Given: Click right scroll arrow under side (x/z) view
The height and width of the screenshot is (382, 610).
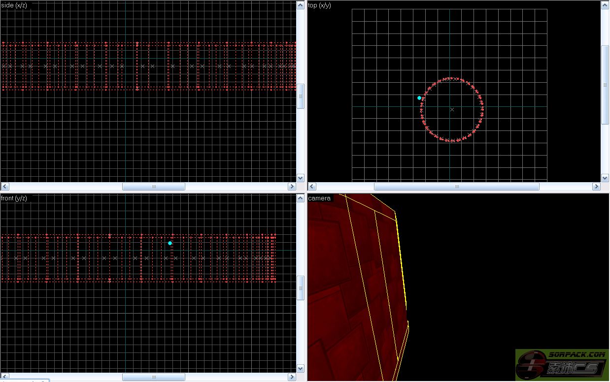Looking at the screenshot, I should pyautogui.click(x=292, y=187).
